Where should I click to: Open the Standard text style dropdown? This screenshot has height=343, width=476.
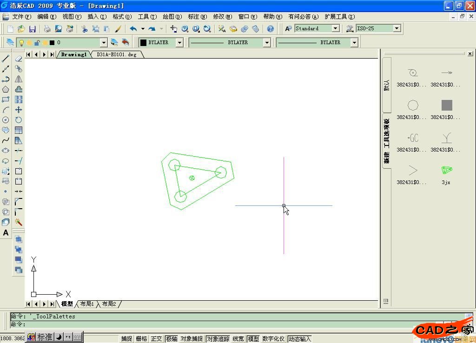[x=335, y=28]
